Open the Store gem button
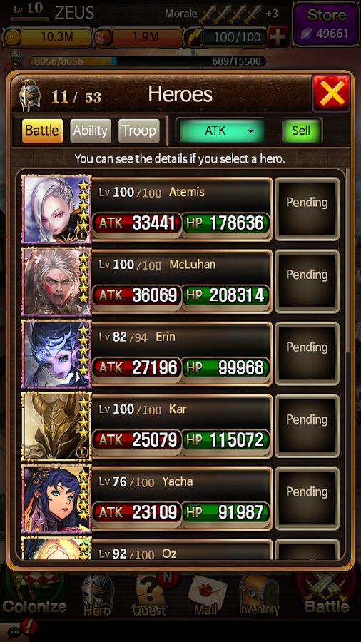Image resolution: width=361 pixels, height=642 pixels. pos(326,24)
